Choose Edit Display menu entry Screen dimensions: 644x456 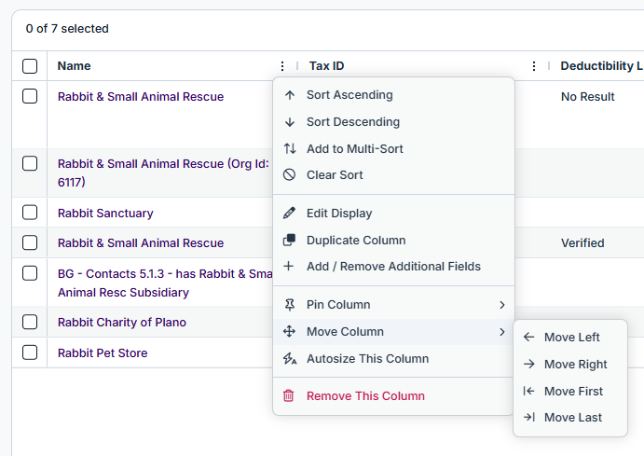click(x=393, y=214)
